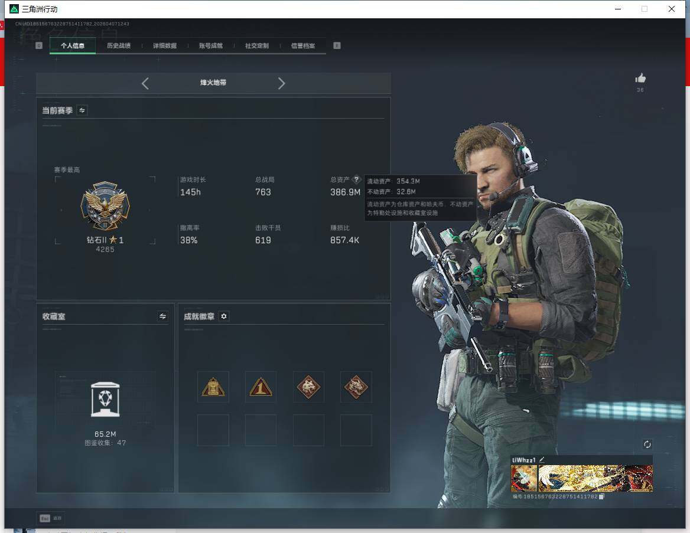Click the 三角洲行动 app icon in title bar

14,9
